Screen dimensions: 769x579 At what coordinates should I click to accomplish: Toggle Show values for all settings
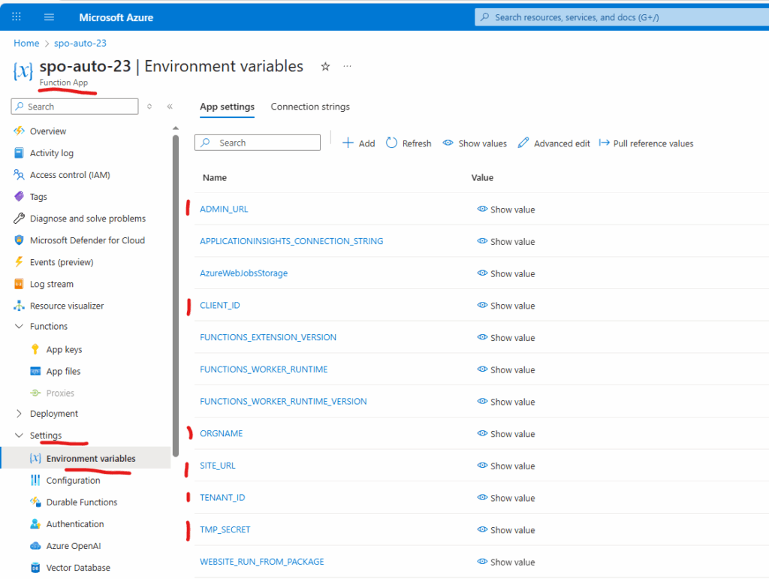(x=475, y=143)
